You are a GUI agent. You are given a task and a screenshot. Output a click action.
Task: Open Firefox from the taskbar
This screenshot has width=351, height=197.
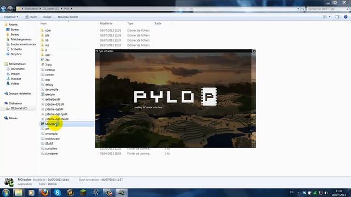coord(44,193)
